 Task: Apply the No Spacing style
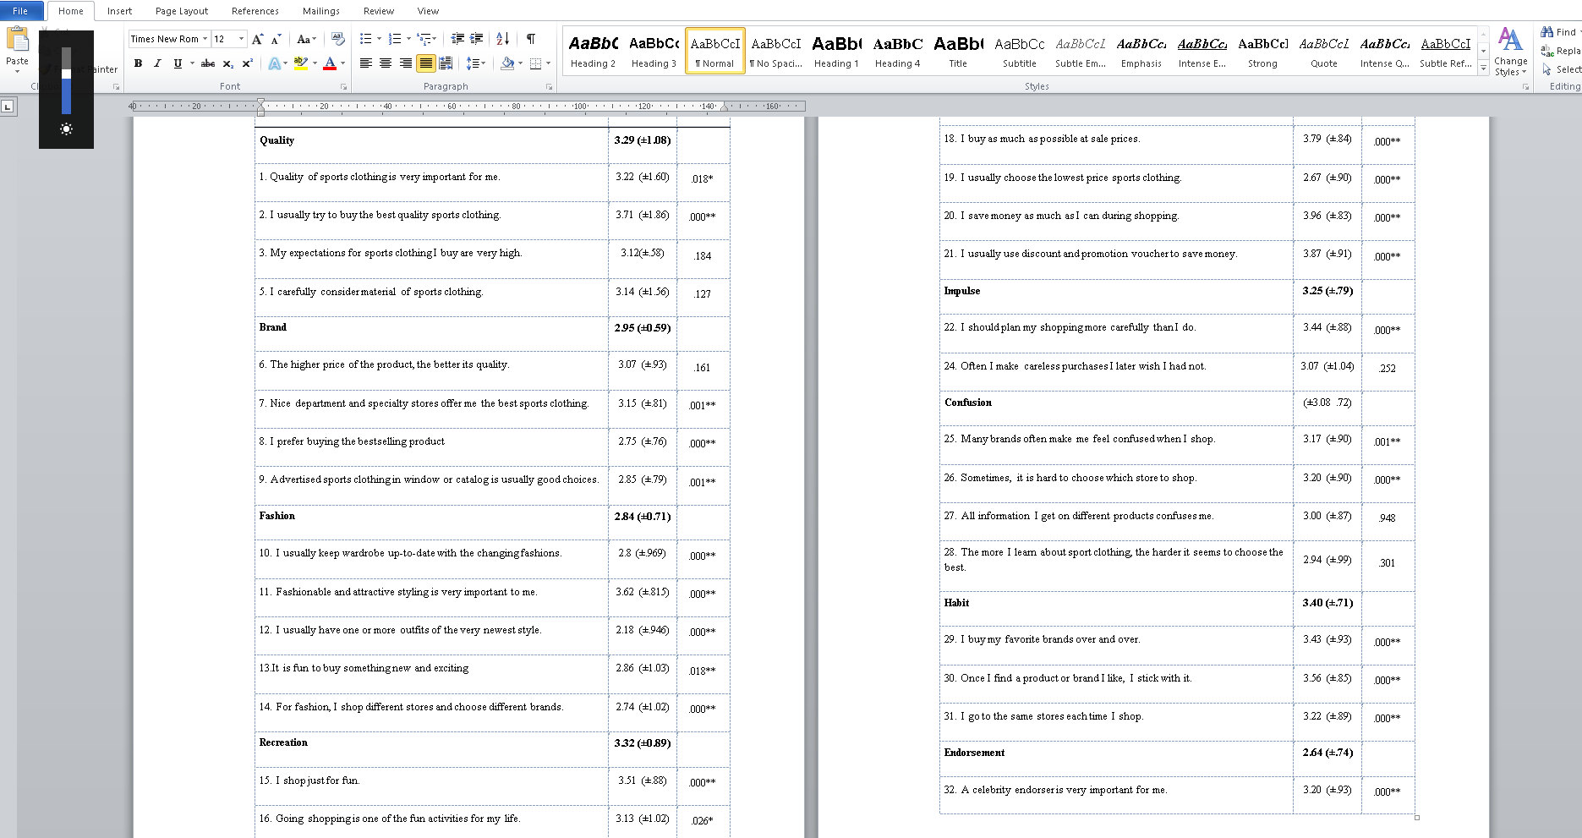click(x=775, y=51)
